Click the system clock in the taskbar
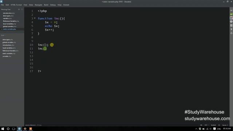 pyautogui.click(x=227, y=128)
